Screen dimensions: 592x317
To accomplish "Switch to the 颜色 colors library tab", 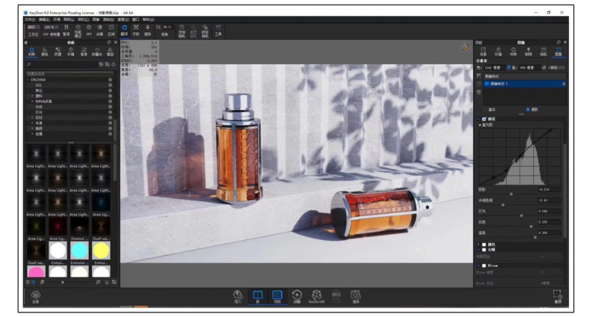I will point(44,52).
